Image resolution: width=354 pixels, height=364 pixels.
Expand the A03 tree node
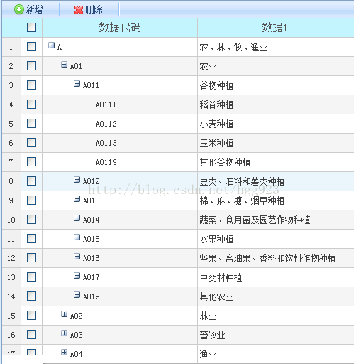click(64, 333)
